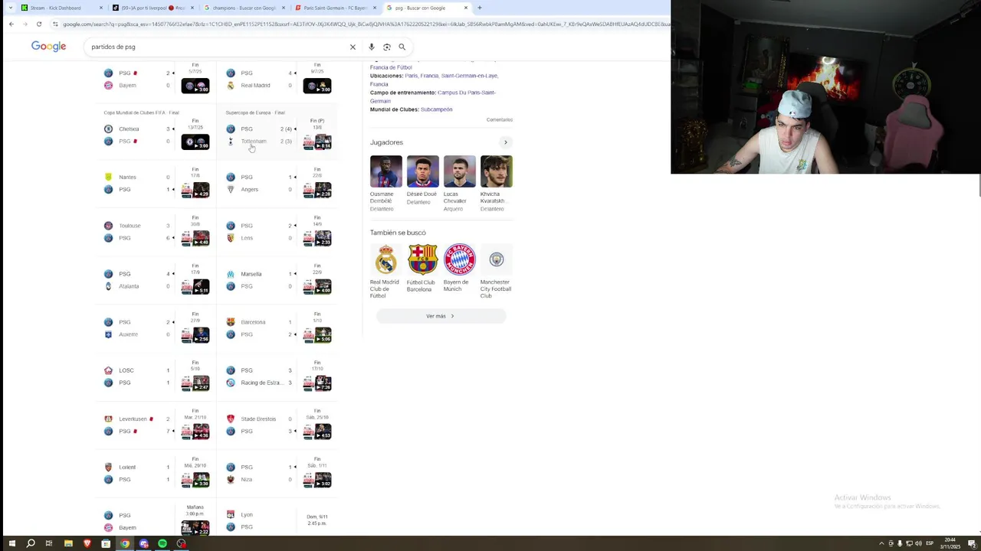Open the PSG vs Racing de Estrasburgo match
This screenshot has width=981, height=551.
click(278, 377)
